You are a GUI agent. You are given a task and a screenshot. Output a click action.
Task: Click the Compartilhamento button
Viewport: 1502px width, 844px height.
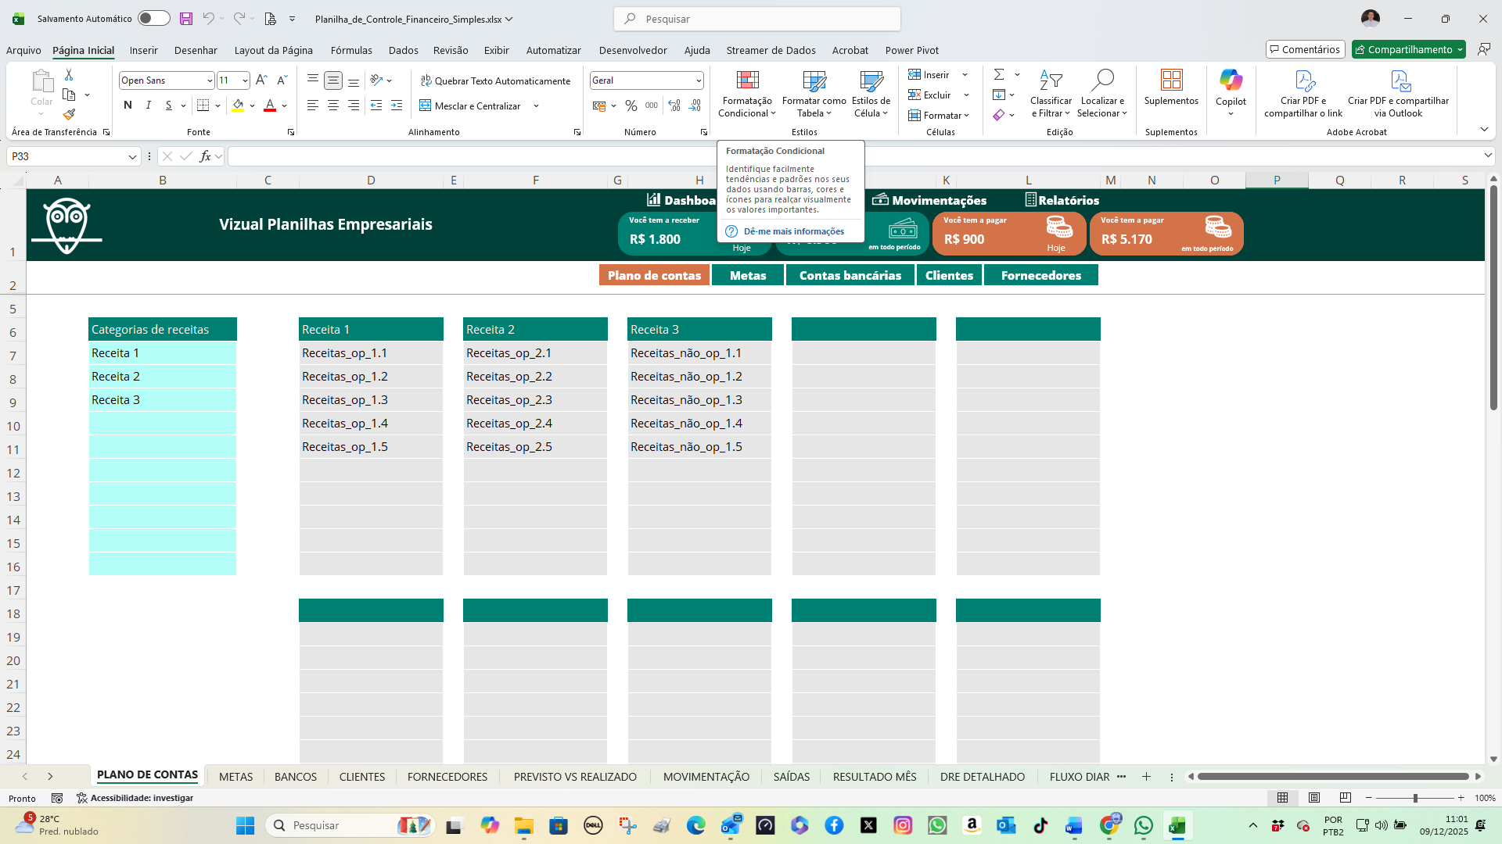point(1409,49)
